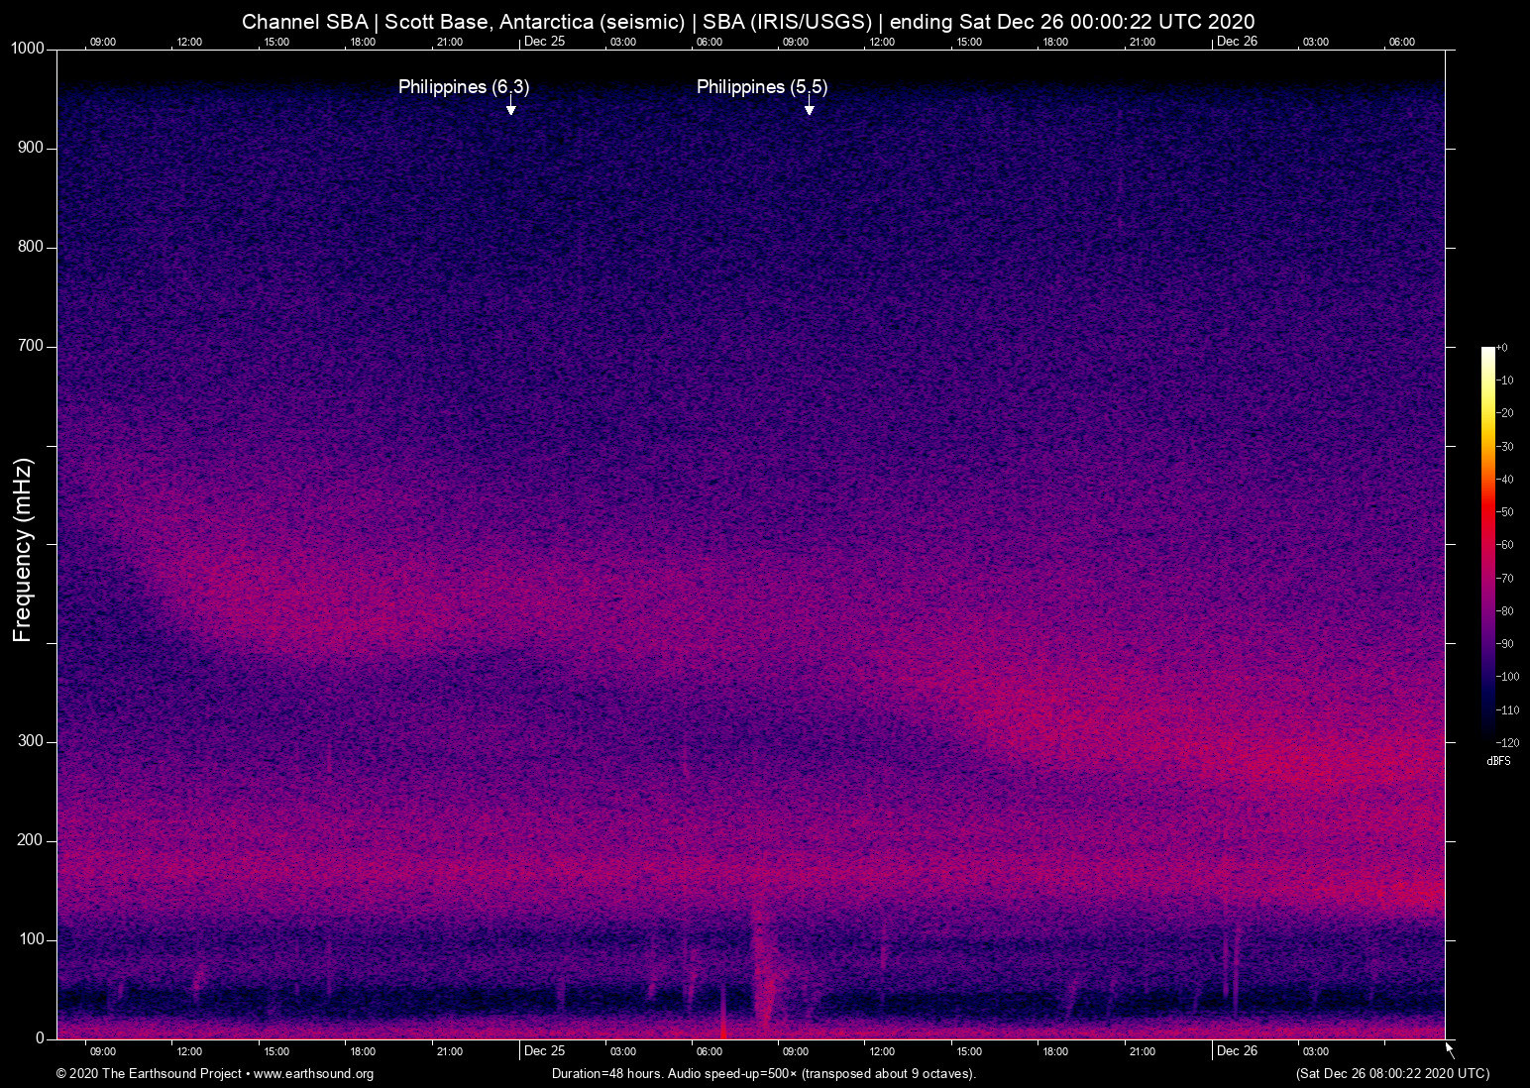Select the Dec 26 date label on top axis
1530x1088 pixels.
click(x=1237, y=42)
